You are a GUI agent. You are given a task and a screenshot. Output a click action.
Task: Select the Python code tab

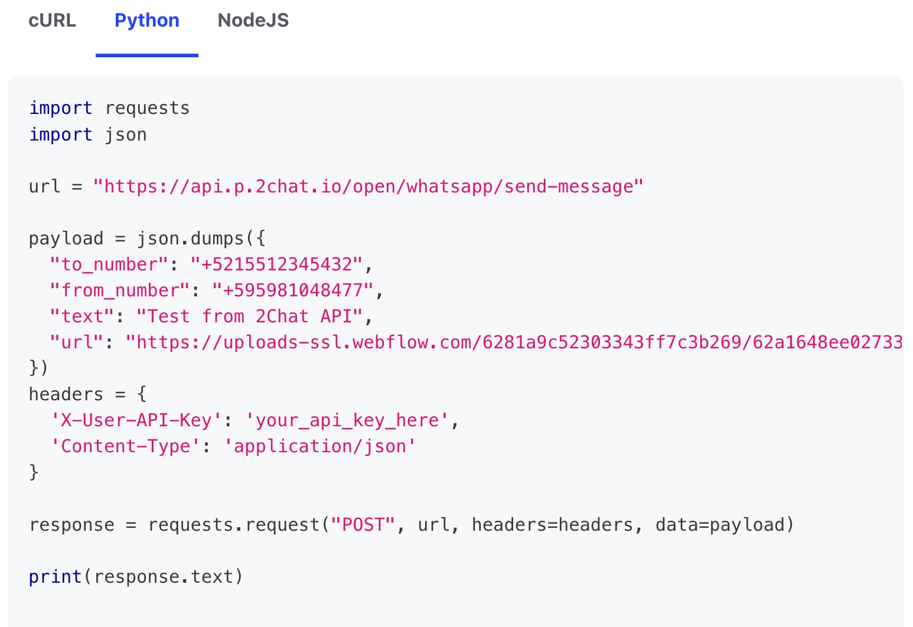pyautogui.click(x=147, y=21)
